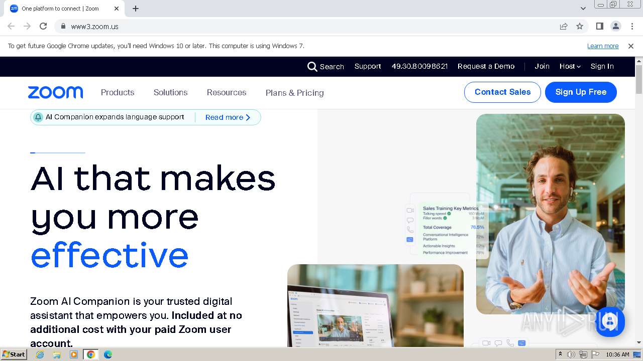Click the blue 'effective' headline word
643x361 pixels.
tap(110, 255)
